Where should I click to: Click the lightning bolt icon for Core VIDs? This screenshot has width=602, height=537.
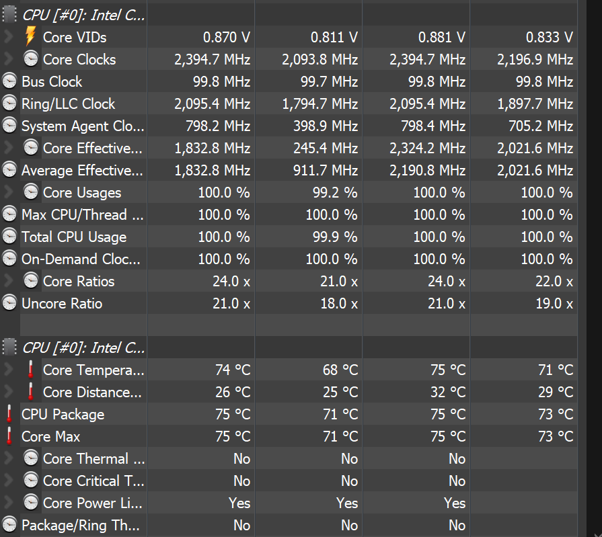pos(30,37)
